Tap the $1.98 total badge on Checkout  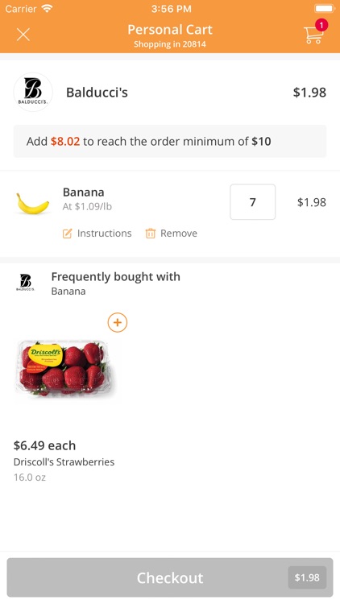click(x=307, y=577)
